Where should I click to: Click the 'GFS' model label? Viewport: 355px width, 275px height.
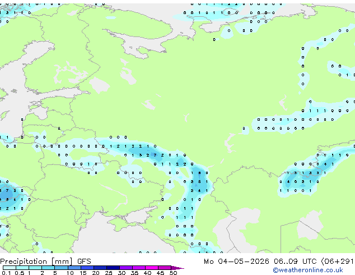84,262
